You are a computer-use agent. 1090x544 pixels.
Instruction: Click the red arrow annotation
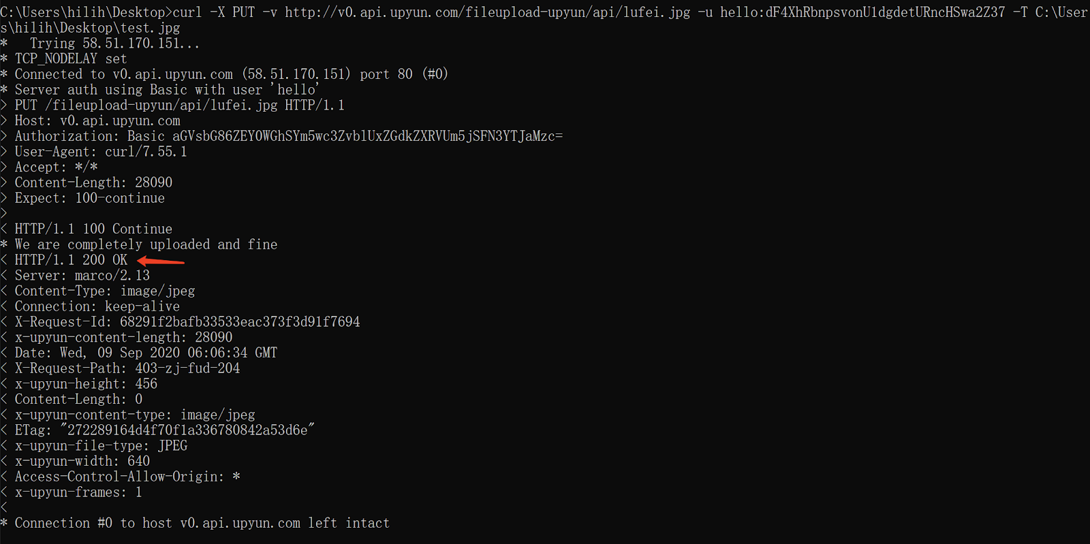pyautogui.click(x=161, y=261)
